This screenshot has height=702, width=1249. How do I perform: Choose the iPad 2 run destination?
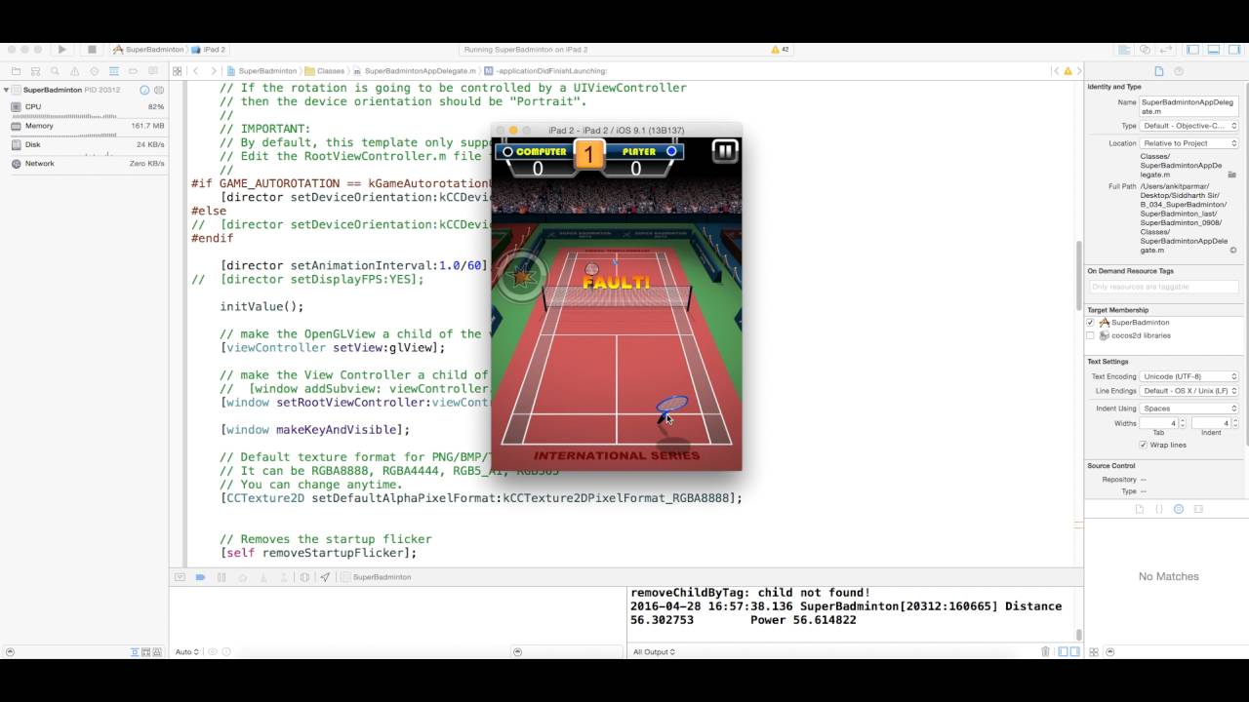click(209, 49)
